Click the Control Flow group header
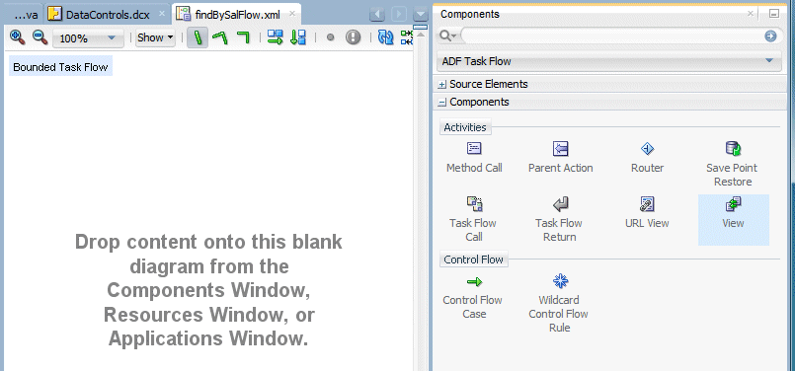This screenshot has width=795, height=371. (x=474, y=260)
